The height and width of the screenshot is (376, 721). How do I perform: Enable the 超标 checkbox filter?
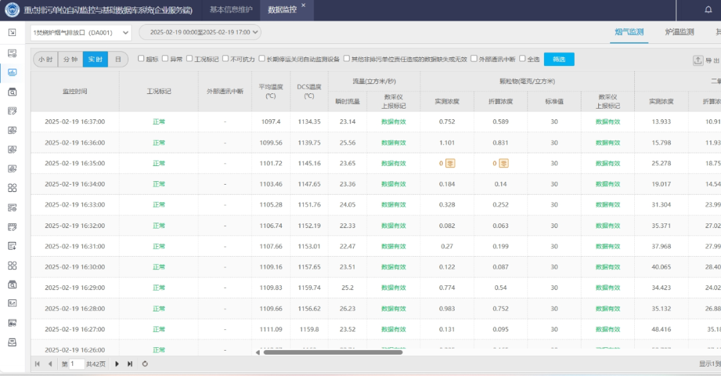tap(141, 59)
